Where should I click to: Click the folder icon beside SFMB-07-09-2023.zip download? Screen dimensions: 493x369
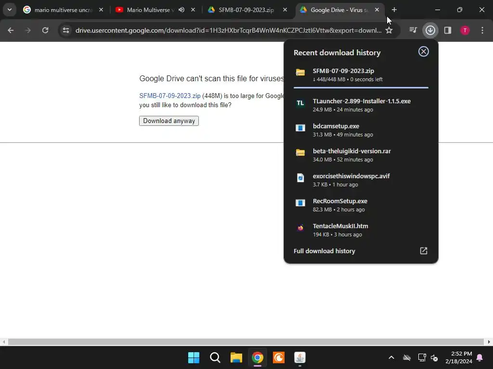(x=300, y=73)
